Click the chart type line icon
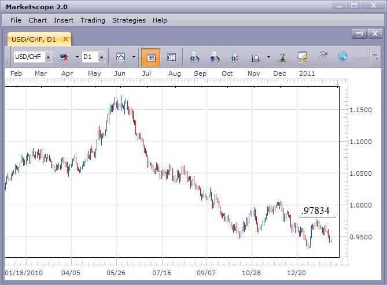This screenshot has width=387, height=285. (120, 57)
